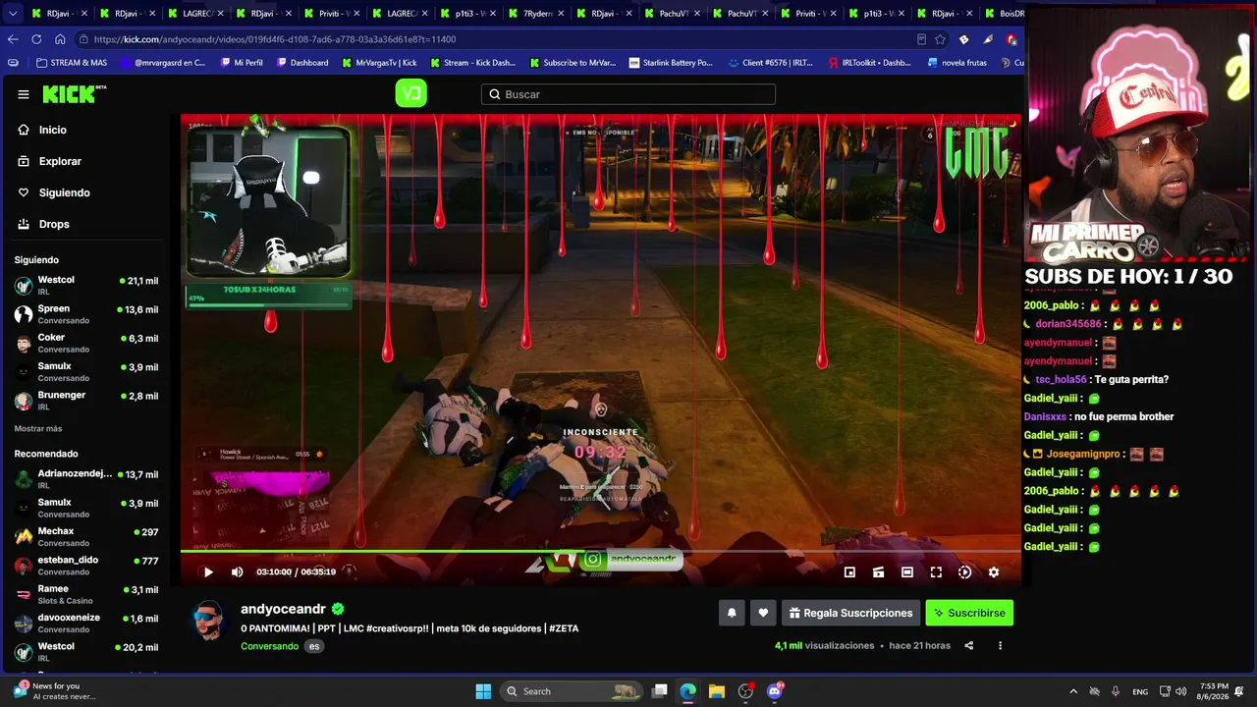The height and width of the screenshot is (707, 1257).
Task: Open File Explorer from the taskbar
Action: click(717, 691)
